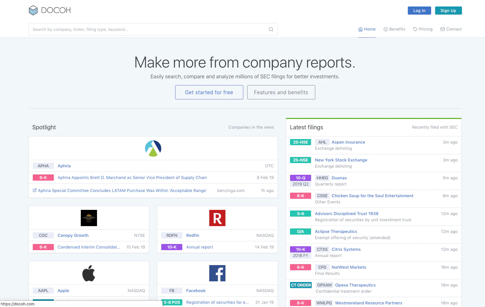Open Aspen Insurance filing link

(348, 142)
